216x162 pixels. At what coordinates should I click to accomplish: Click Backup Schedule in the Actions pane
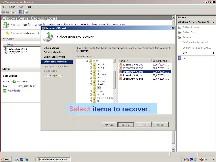[x=192, y=27]
